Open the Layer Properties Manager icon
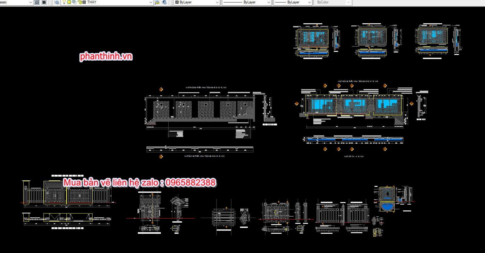This screenshot has height=253, width=485. coord(57,2)
